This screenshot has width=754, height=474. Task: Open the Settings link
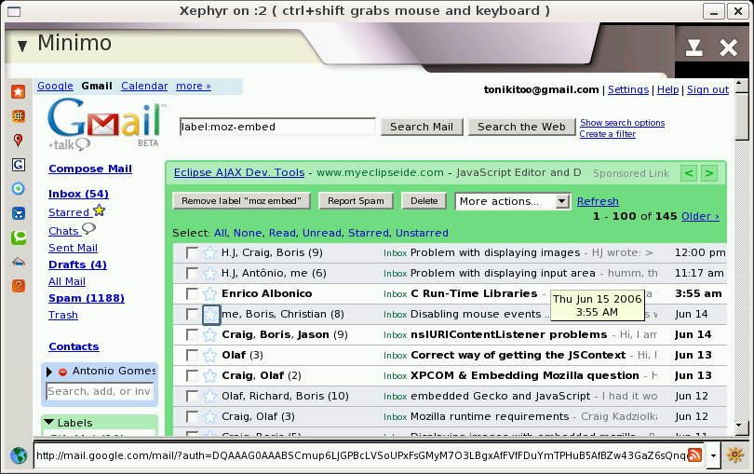628,89
